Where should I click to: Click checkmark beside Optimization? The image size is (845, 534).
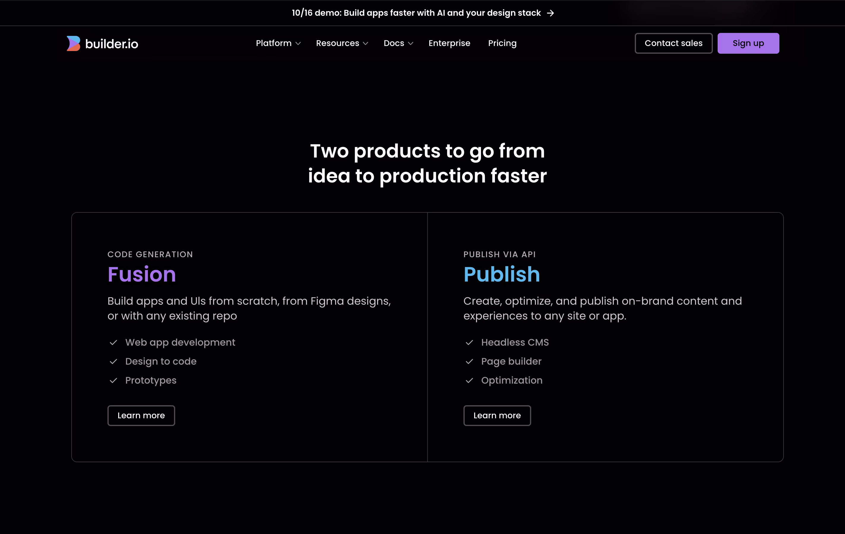(x=469, y=380)
